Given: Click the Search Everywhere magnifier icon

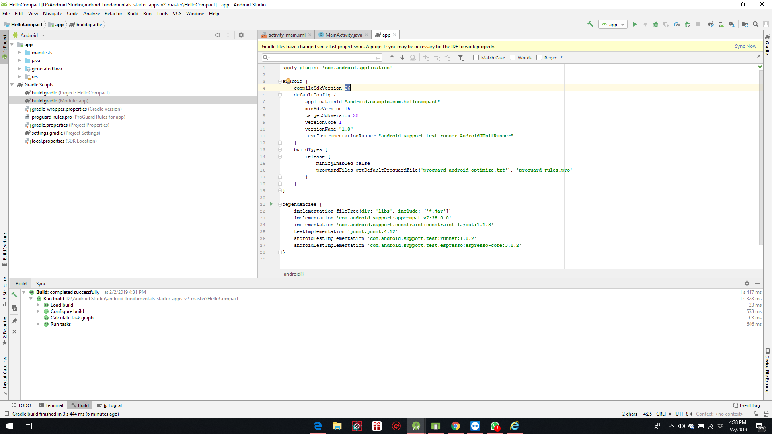Looking at the screenshot, I should [x=756, y=24].
